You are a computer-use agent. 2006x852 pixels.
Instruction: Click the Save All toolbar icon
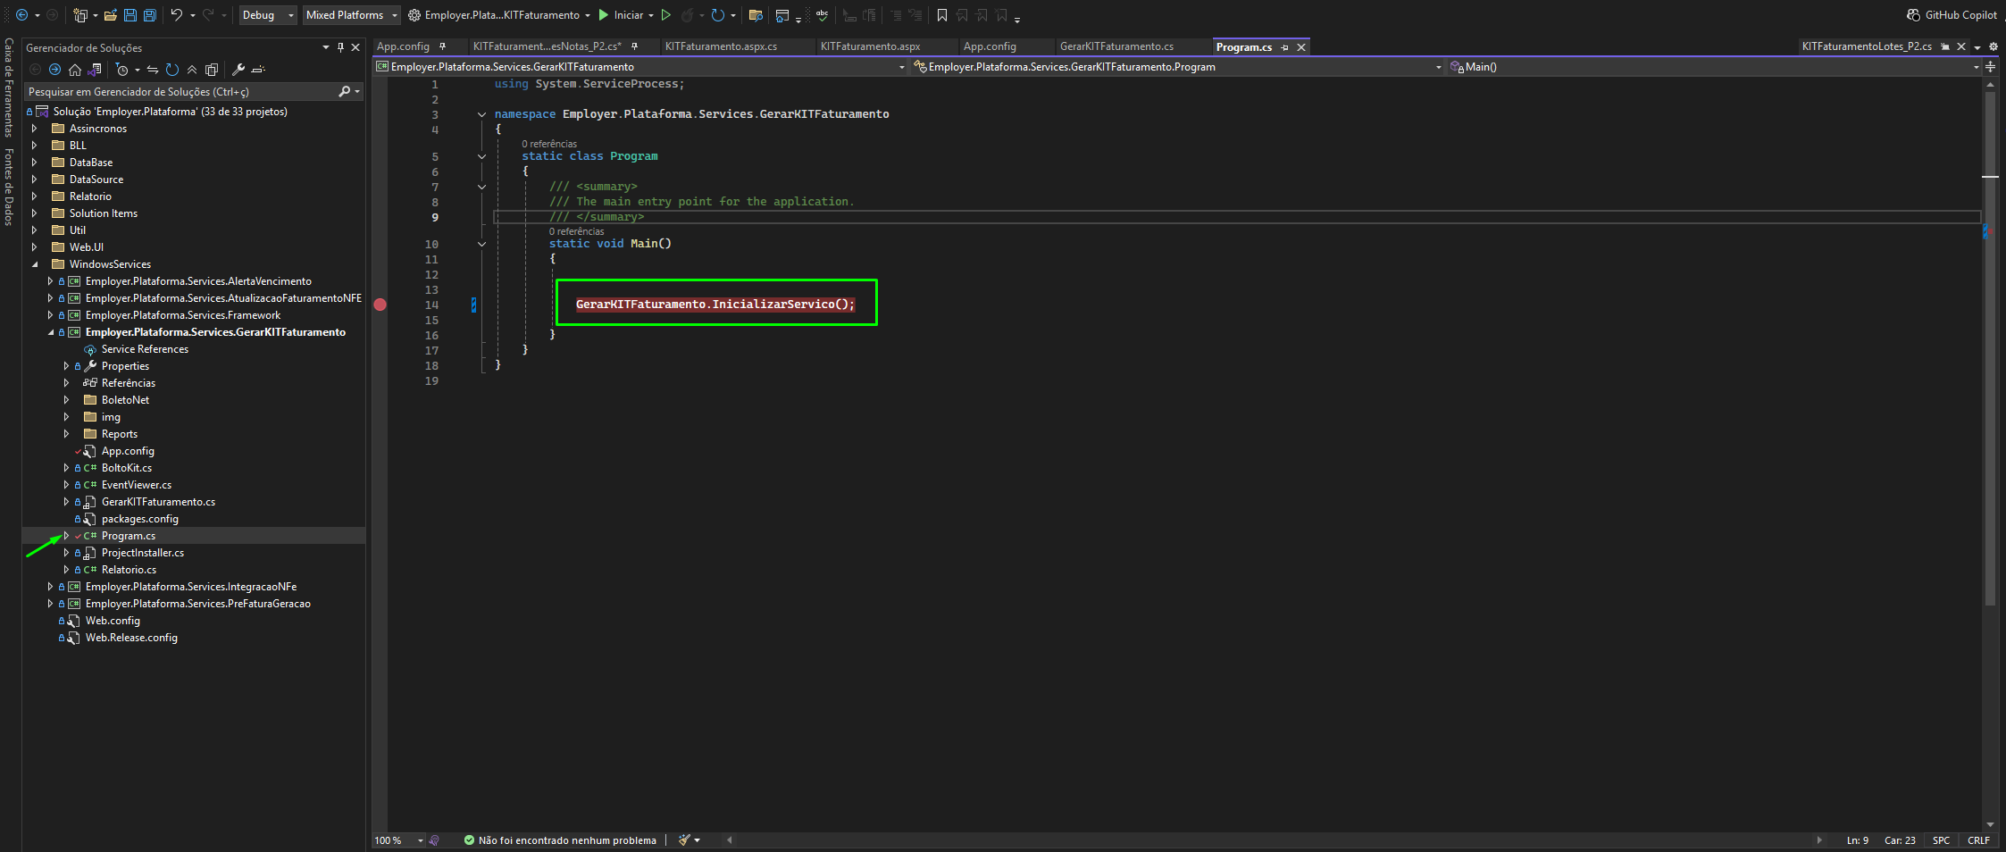click(150, 15)
